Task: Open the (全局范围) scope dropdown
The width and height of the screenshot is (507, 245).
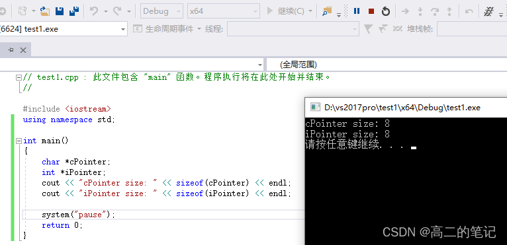Action: pyautogui.click(x=387, y=65)
